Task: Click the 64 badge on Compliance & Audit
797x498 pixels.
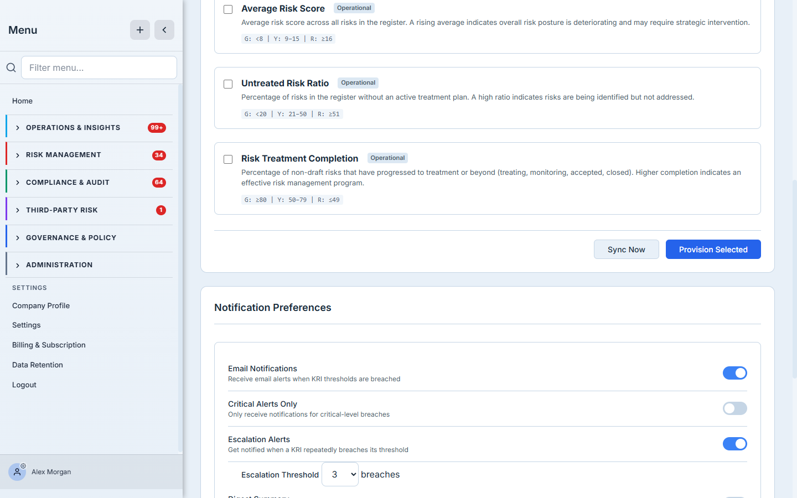Action: 159,183
